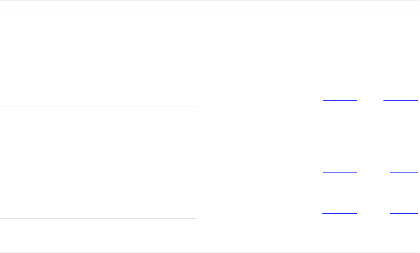Open the right blue link in first section
The image size is (420, 253).
401,100
